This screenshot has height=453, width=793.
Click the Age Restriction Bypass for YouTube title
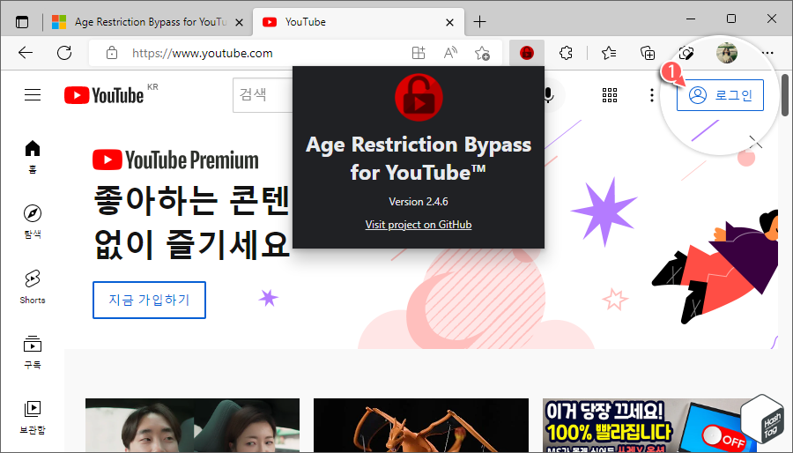tap(419, 159)
